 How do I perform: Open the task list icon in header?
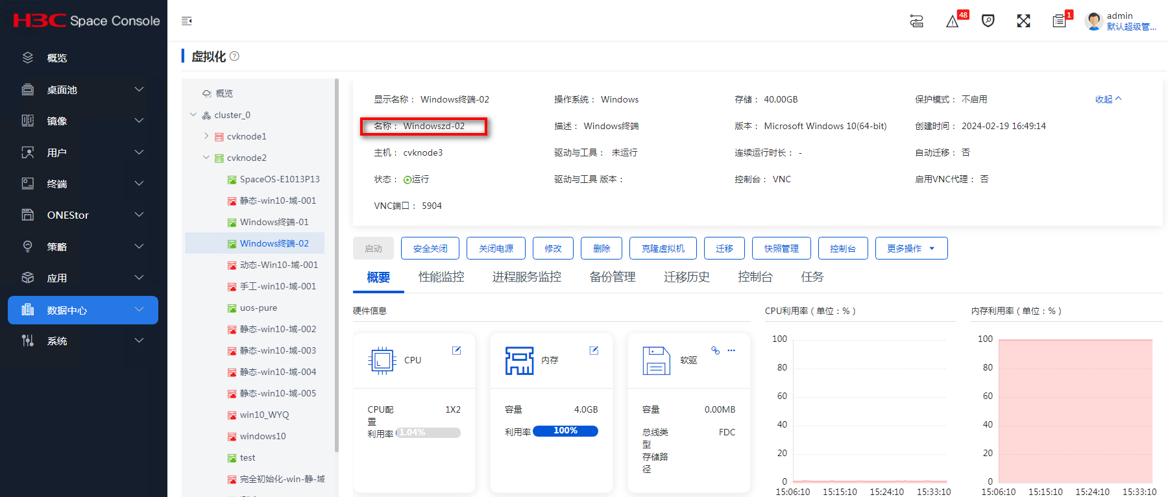click(x=1059, y=21)
